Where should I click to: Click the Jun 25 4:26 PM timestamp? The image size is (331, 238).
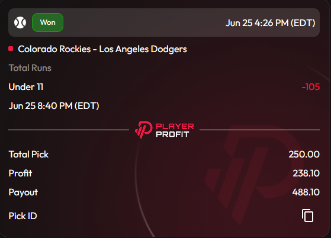pos(271,22)
